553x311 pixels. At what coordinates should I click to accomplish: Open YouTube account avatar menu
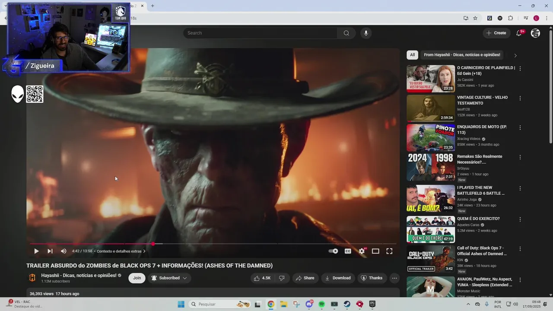pyautogui.click(x=535, y=33)
